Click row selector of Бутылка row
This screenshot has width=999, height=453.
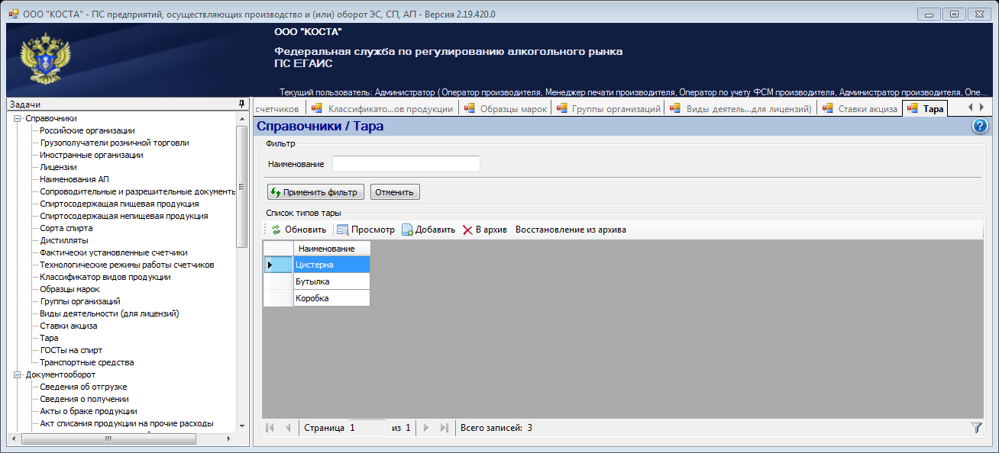coord(278,281)
